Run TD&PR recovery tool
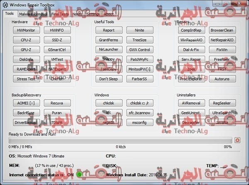 click(x=57, y=122)
